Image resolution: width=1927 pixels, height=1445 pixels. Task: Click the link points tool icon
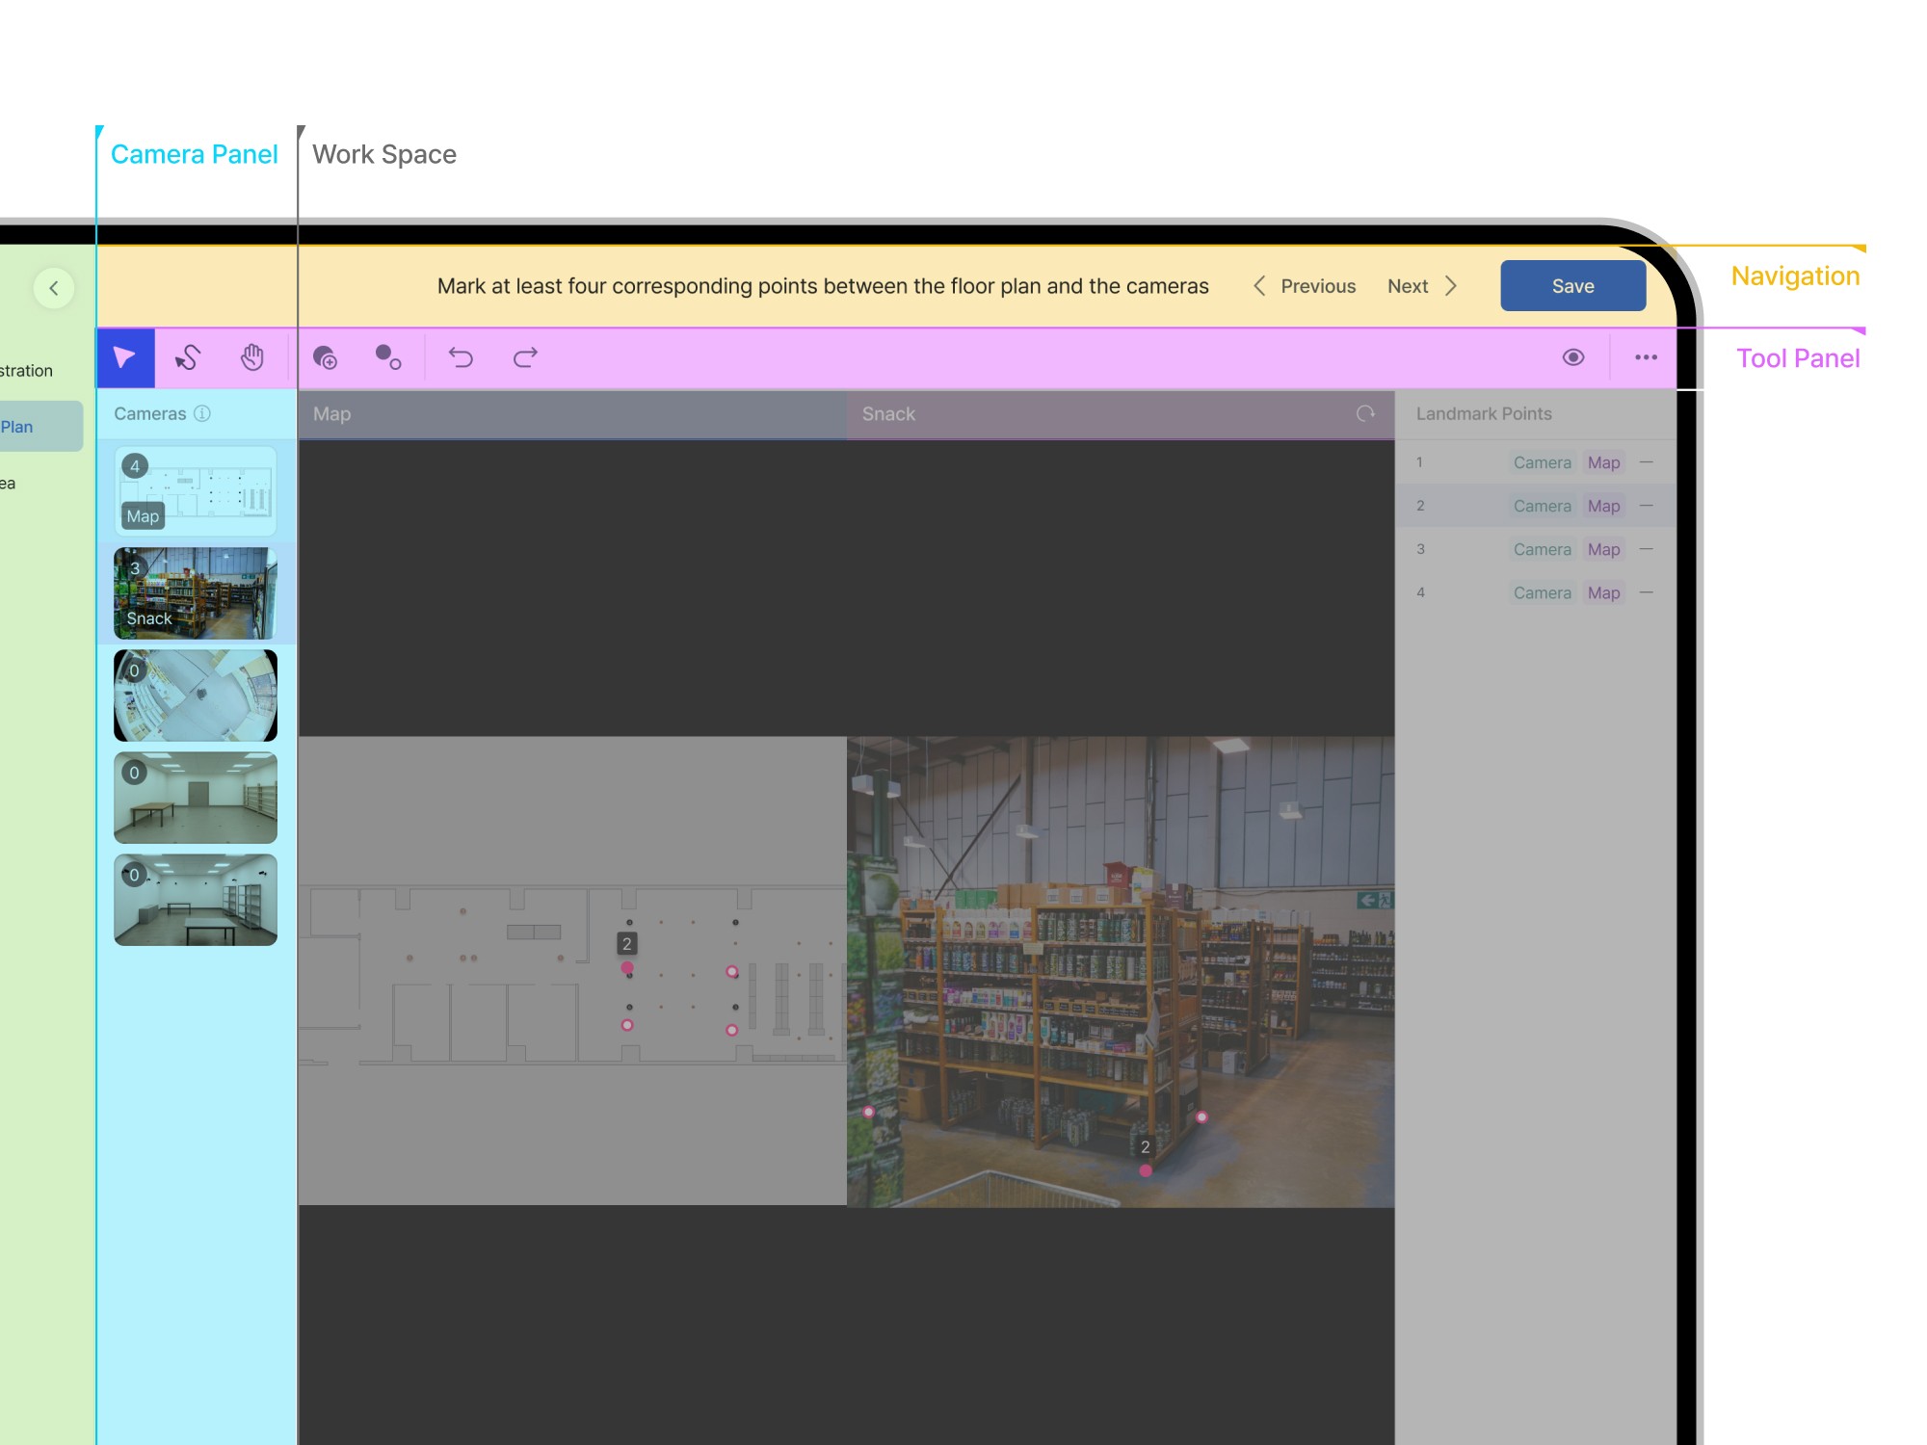(x=387, y=358)
